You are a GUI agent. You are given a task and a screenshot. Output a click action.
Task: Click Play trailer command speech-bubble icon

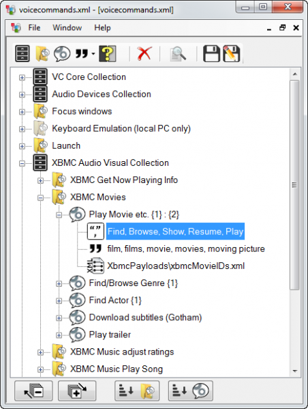[x=77, y=335]
